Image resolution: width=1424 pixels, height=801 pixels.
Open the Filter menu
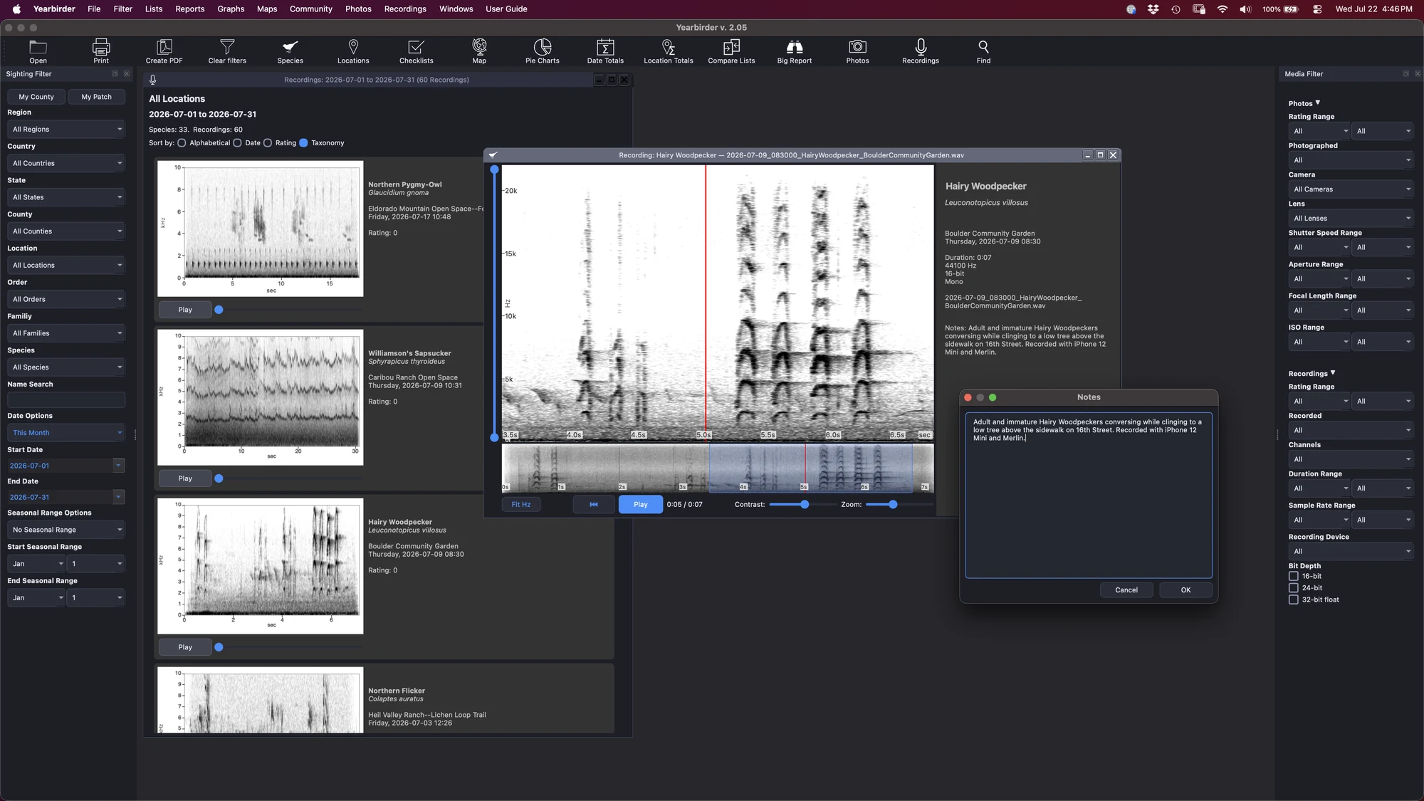coord(122,9)
